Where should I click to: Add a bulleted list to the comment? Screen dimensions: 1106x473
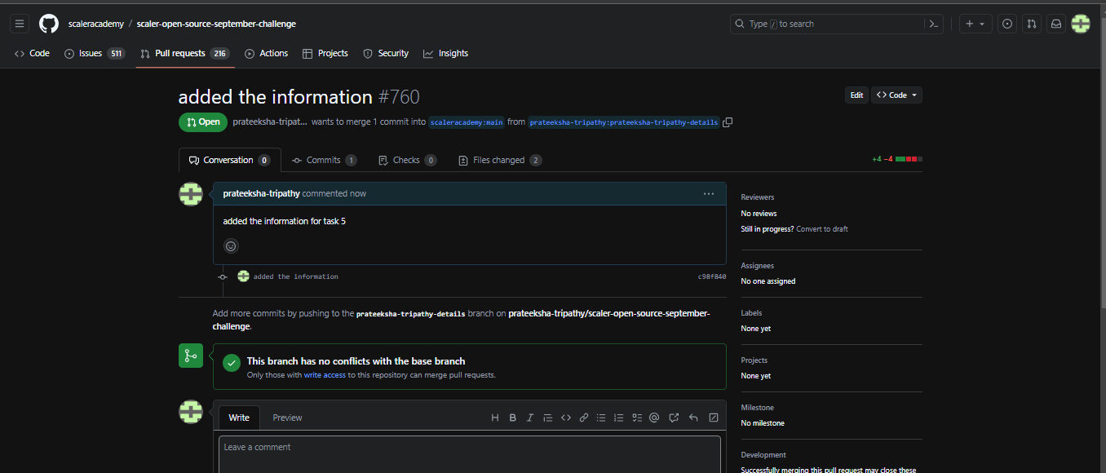tap(601, 417)
